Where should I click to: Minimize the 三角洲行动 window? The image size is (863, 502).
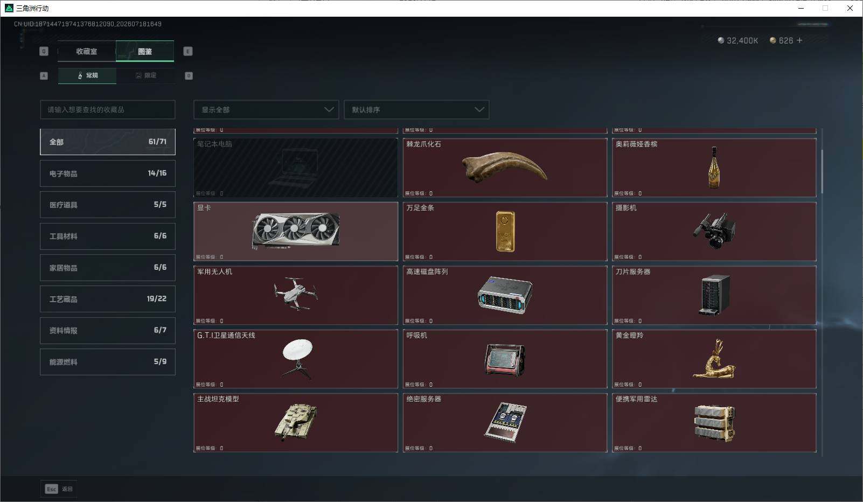point(801,8)
